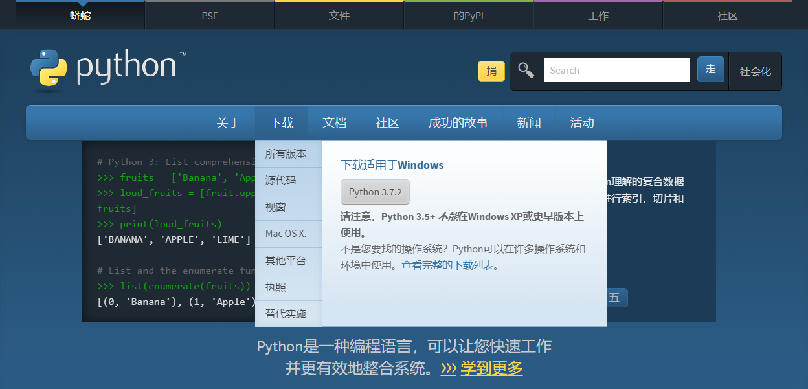Click the Search input field
Viewport: 808px width, 389px height.
(616, 71)
